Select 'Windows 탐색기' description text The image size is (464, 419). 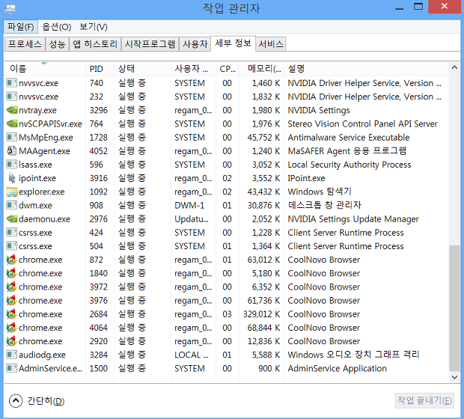[x=320, y=192]
